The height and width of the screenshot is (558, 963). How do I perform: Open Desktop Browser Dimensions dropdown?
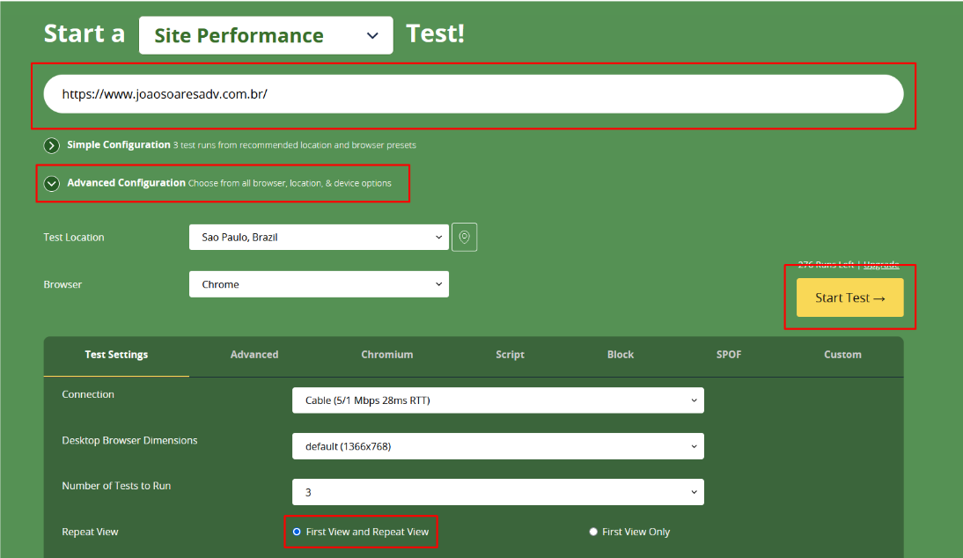497,446
